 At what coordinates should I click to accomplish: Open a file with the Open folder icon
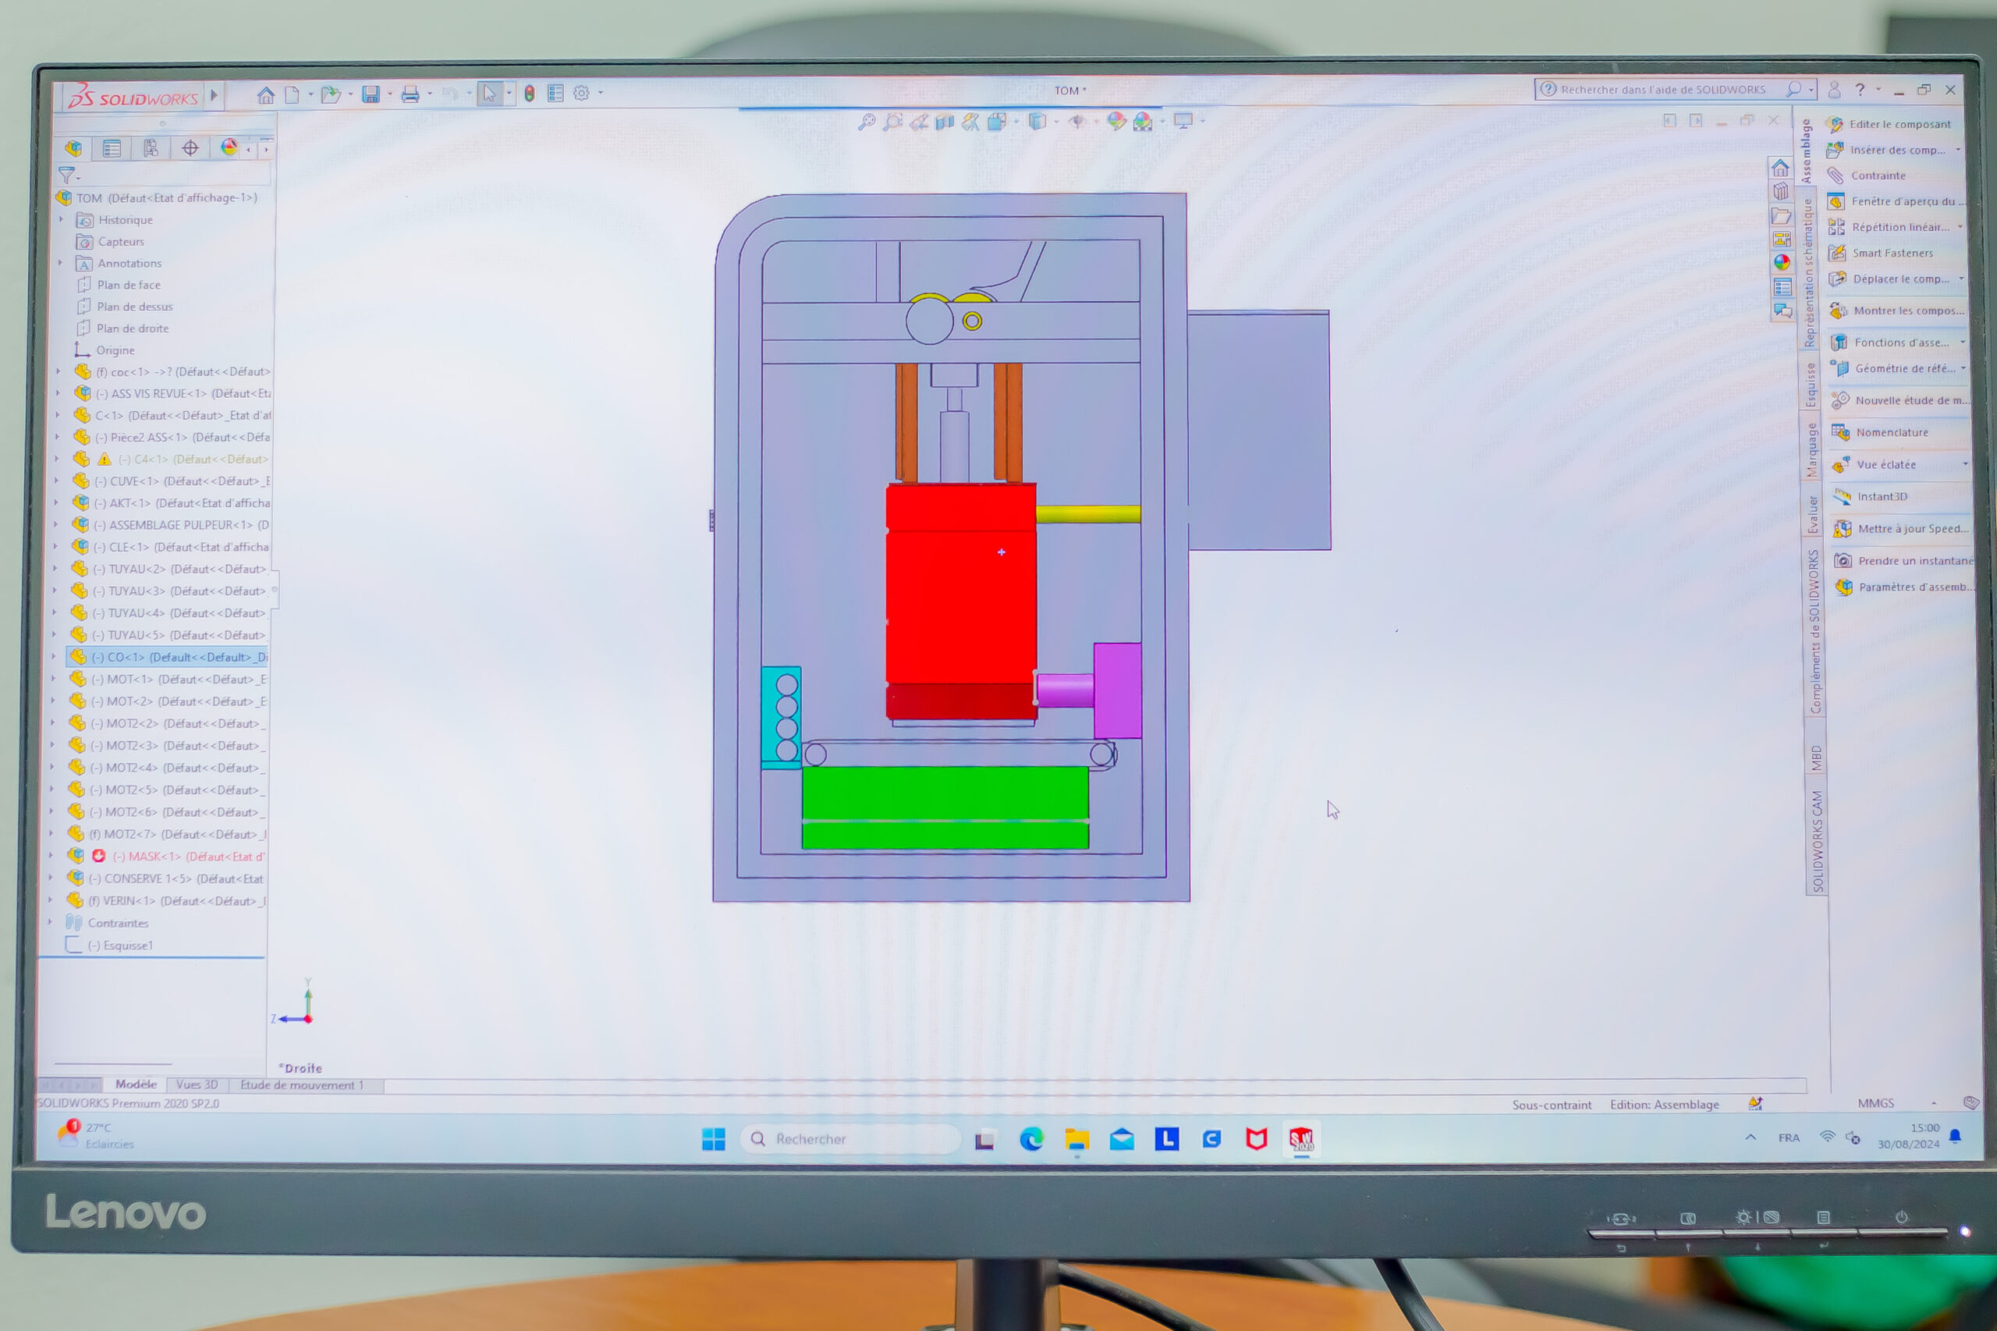tap(331, 95)
